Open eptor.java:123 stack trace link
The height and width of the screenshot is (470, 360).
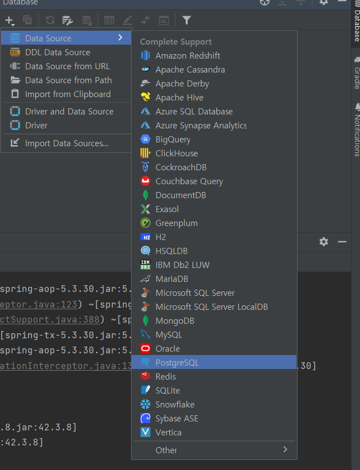[x=38, y=304]
